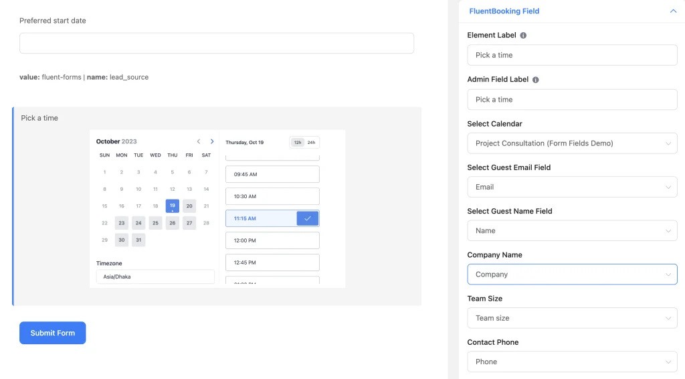685x379 pixels.
Task: Select October 19 on the calendar
Action: (172, 206)
